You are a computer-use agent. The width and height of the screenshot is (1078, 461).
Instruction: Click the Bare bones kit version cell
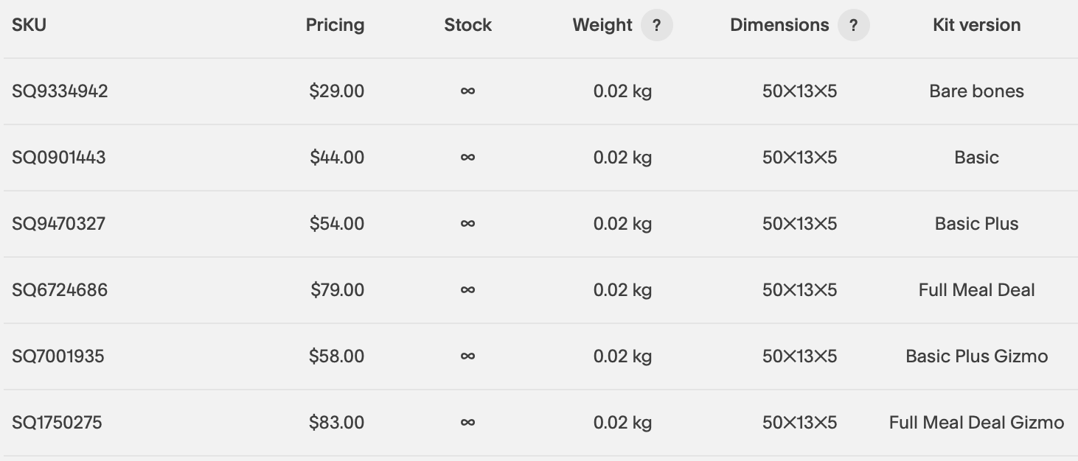coord(977,91)
